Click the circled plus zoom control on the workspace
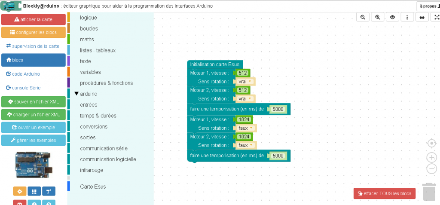 click(x=432, y=157)
